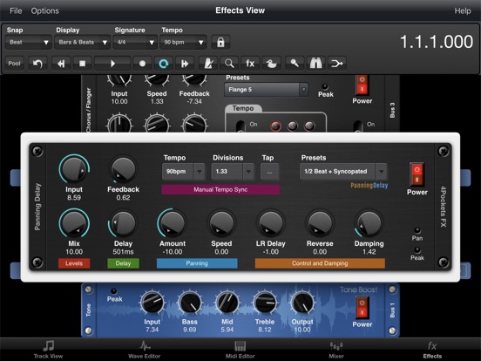
Task: Click the duck icon in toolbar
Action: pos(272,64)
